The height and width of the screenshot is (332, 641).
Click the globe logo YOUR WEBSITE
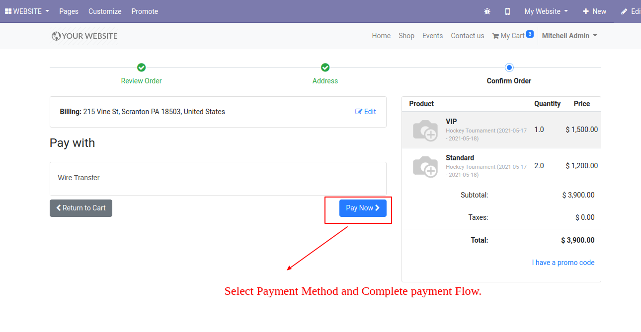(x=84, y=36)
